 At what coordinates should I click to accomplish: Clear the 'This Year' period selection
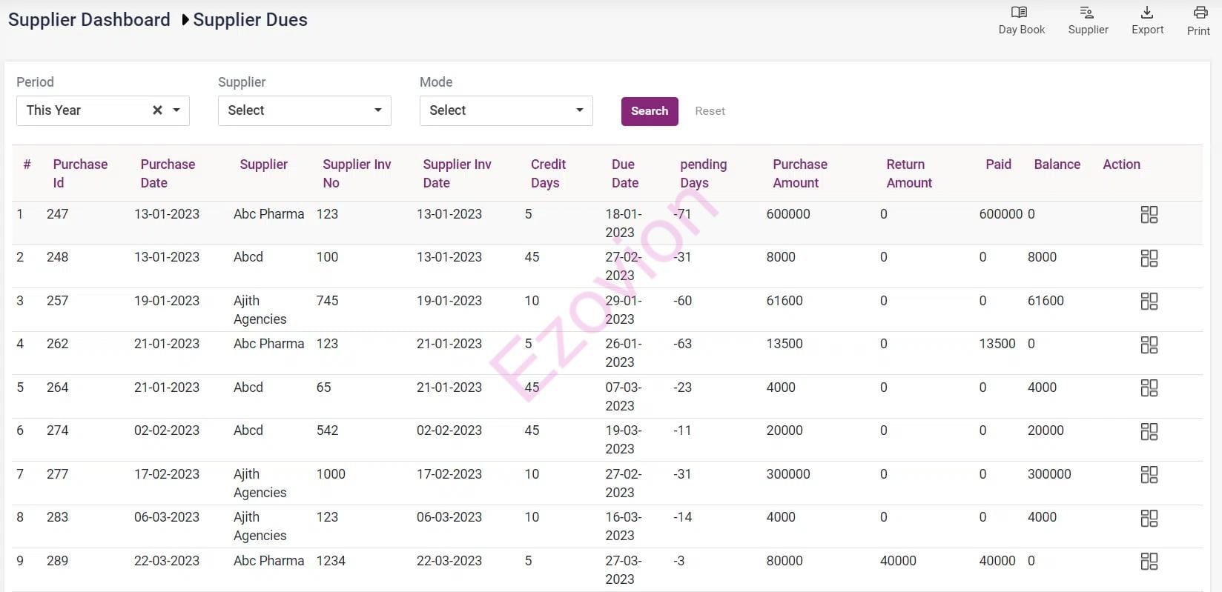(157, 110)
